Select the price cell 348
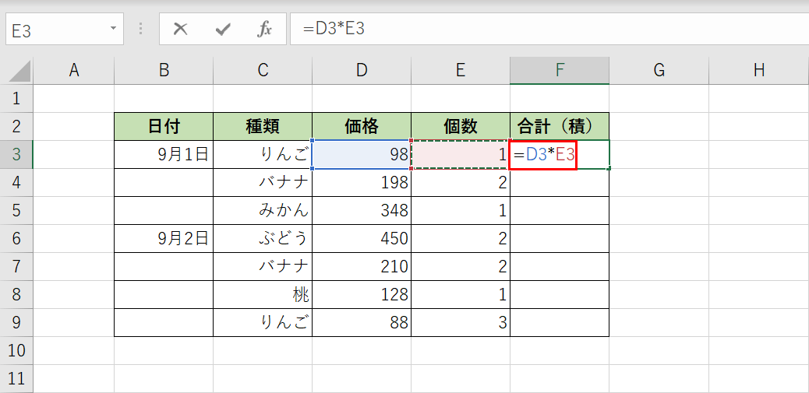This screenshot has height=393, width=809. [362, 210]
